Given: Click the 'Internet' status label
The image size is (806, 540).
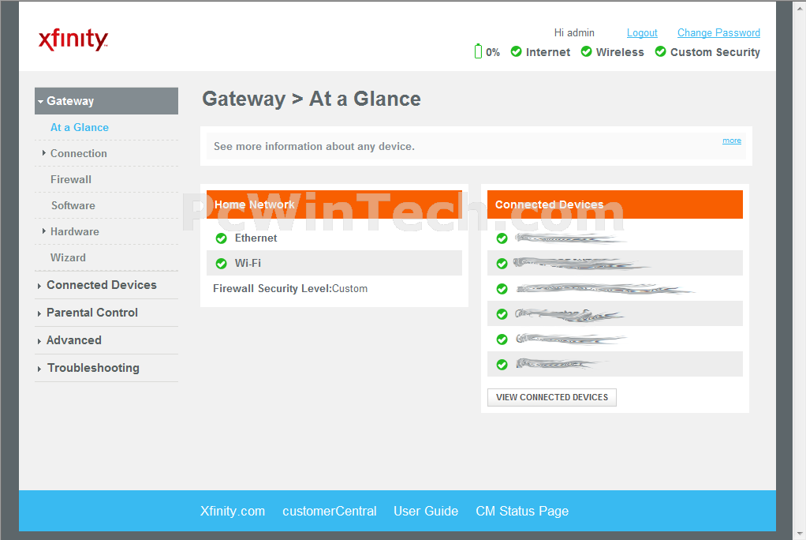Looking at the screenshot, I should pyautogui.click(x=548, y=52).
